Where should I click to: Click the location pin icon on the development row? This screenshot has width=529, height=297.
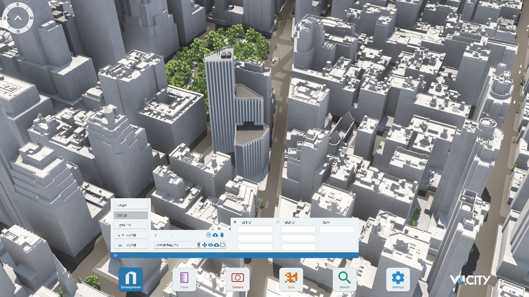click(x=198, y=245)
